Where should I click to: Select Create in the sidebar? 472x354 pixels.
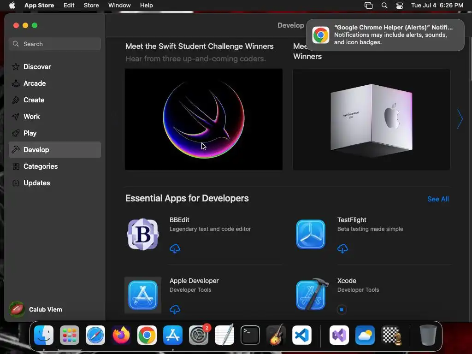pos(55,100)
